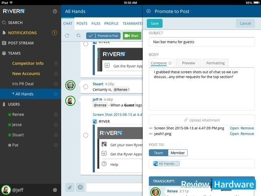Close the New Accounts team entry
The width and height of the screenshot is (261, 196).
point(56,74)
